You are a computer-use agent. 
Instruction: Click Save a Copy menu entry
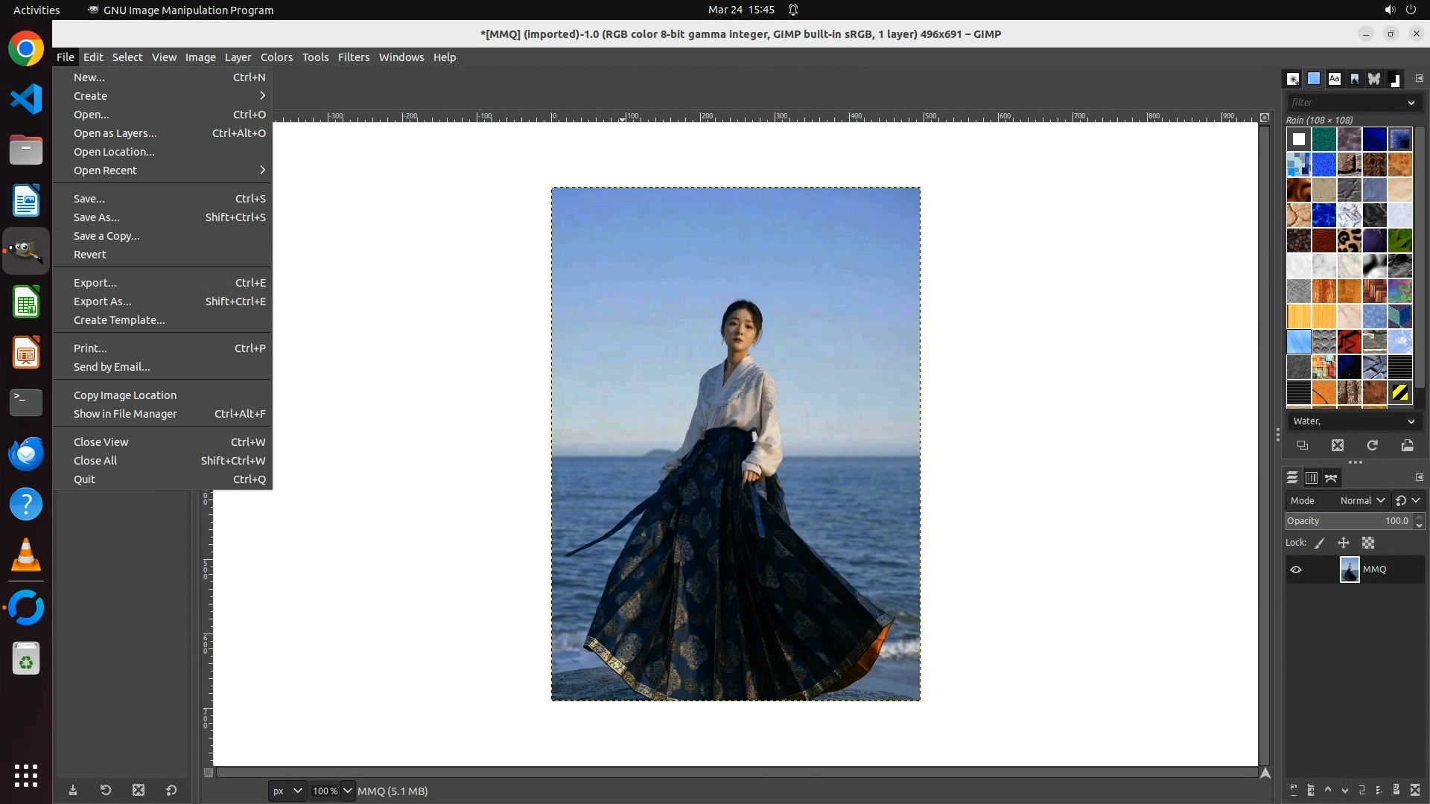[107, 236]
